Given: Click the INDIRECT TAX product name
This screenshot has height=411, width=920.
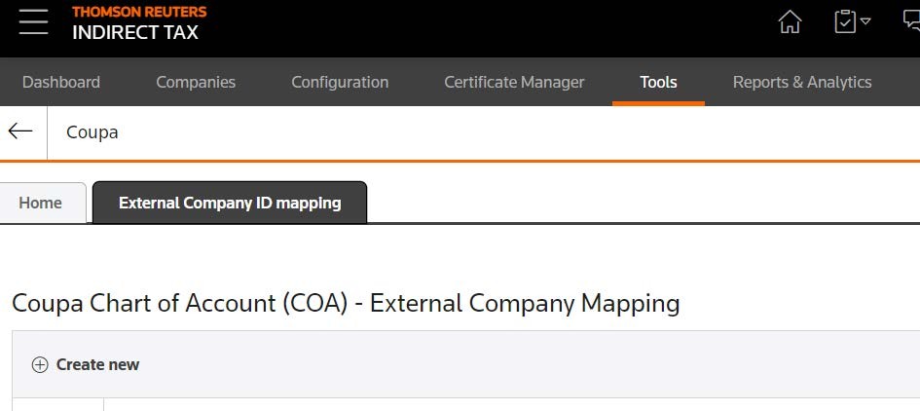Looking at the screenshot, I should pyautogui.click(x=135, y=32).
